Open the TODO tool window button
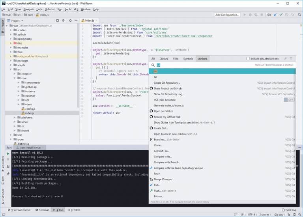 coord(74,210)
